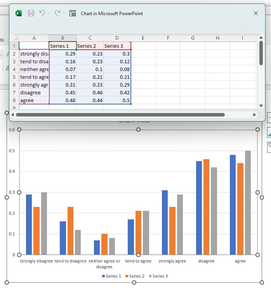Click the Undo arrow icon
The width and height of the screenshot is (271, 292).
click(42, 13)
